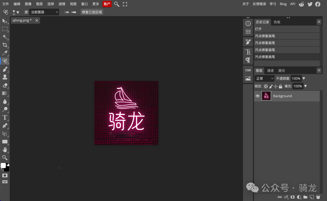Viewport: 327px width, 201px height.
Task: Click the 修复已选区域 button
Action: (92, 12)
